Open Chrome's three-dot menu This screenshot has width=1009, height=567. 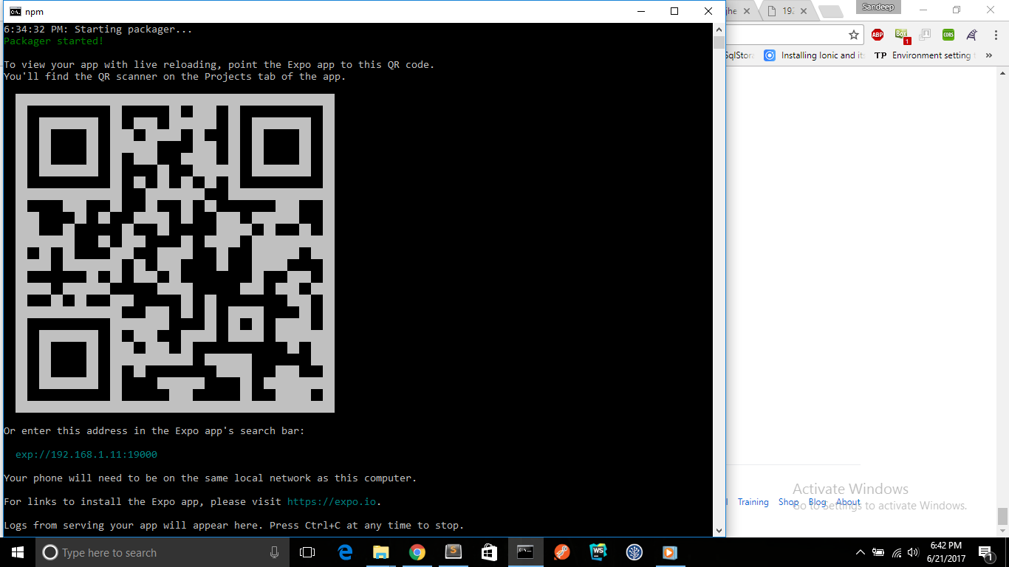point(994,35)
